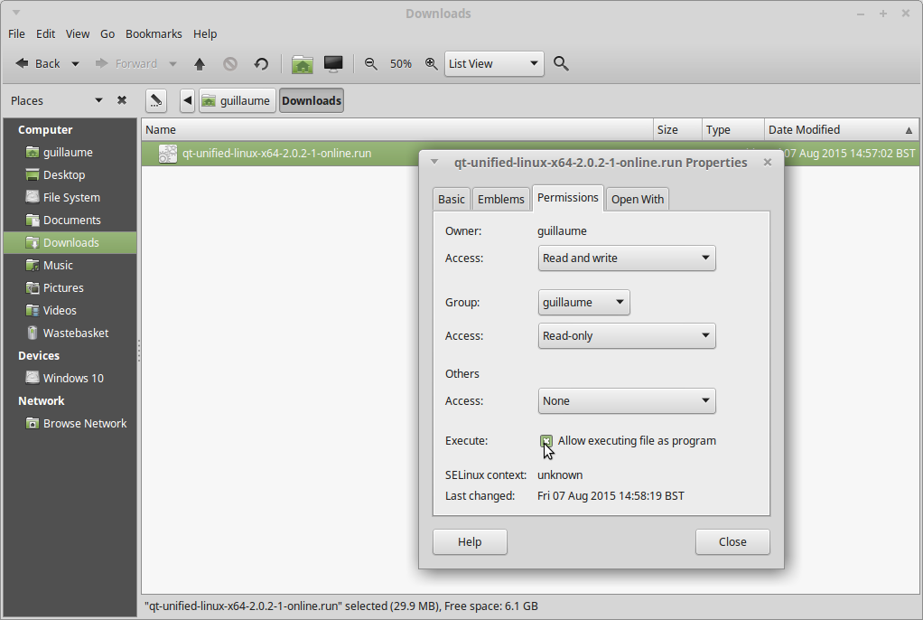Select the qt-unified-linux-x64-2.0.2-1-online.run filename
The width and height of the screenshot is (923, 620).
[x=276, y=154]
